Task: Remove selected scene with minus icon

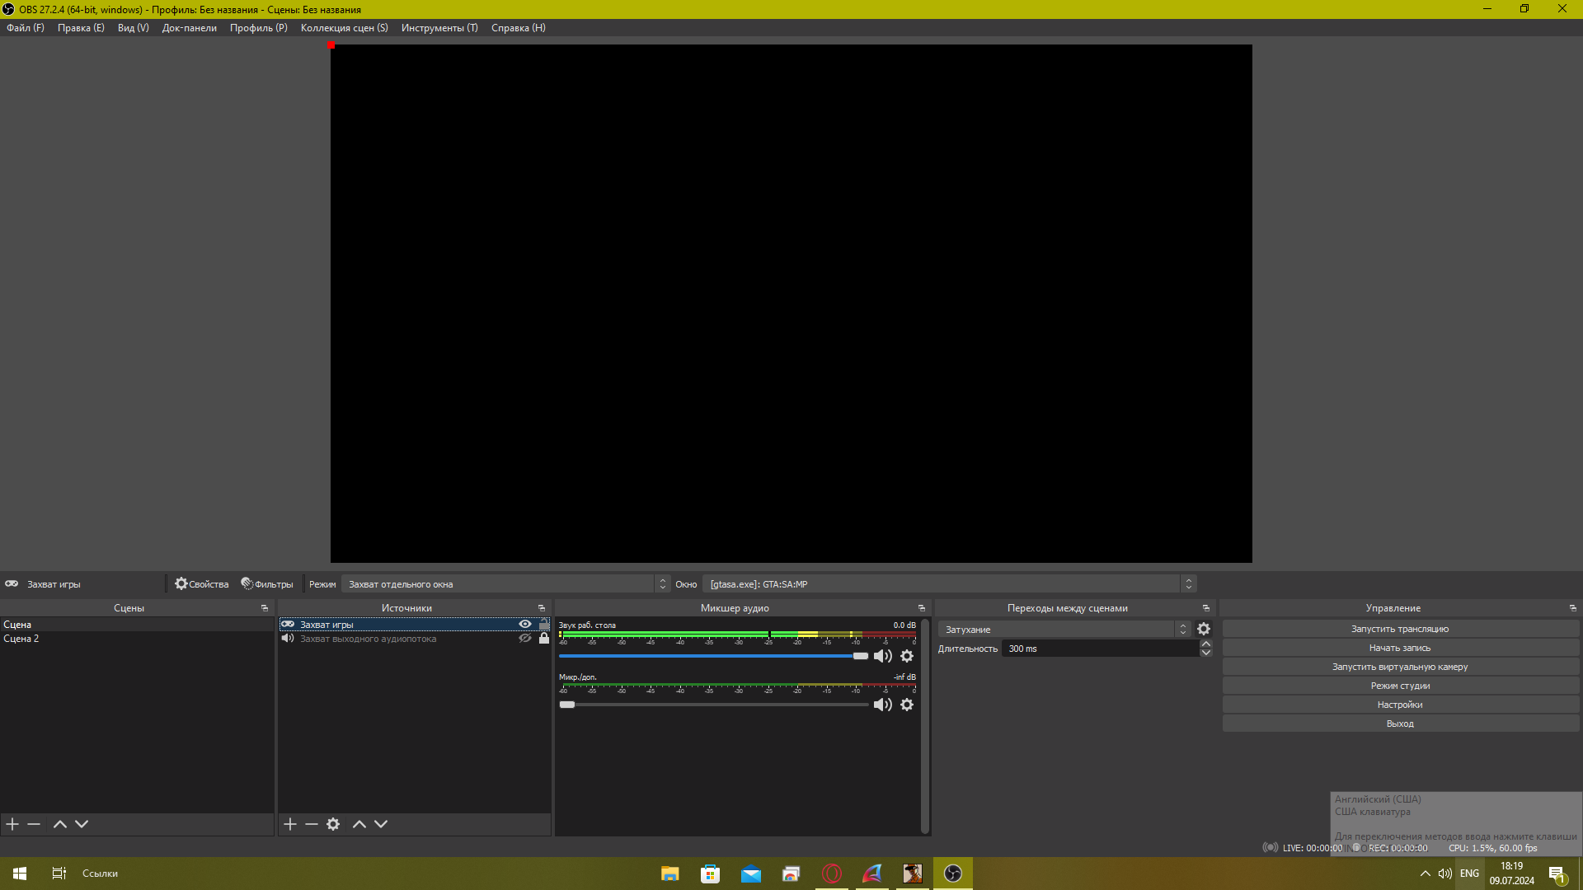Action: pyautogui.click(x=34, y=824)
